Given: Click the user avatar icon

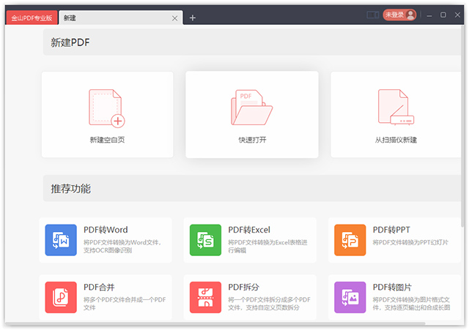Looking at the screenshot, I should [410, 15].
